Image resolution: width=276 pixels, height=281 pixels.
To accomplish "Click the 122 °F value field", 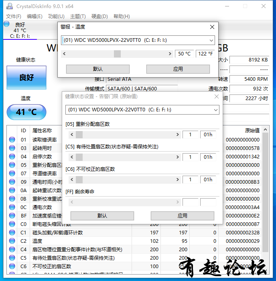I will 205,54.
